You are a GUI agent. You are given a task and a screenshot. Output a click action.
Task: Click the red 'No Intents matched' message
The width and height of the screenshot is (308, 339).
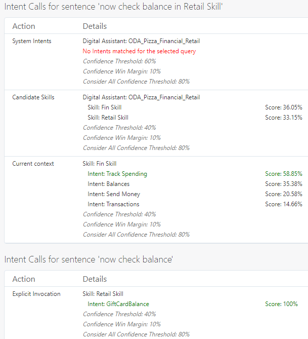[x=139, y=51]
